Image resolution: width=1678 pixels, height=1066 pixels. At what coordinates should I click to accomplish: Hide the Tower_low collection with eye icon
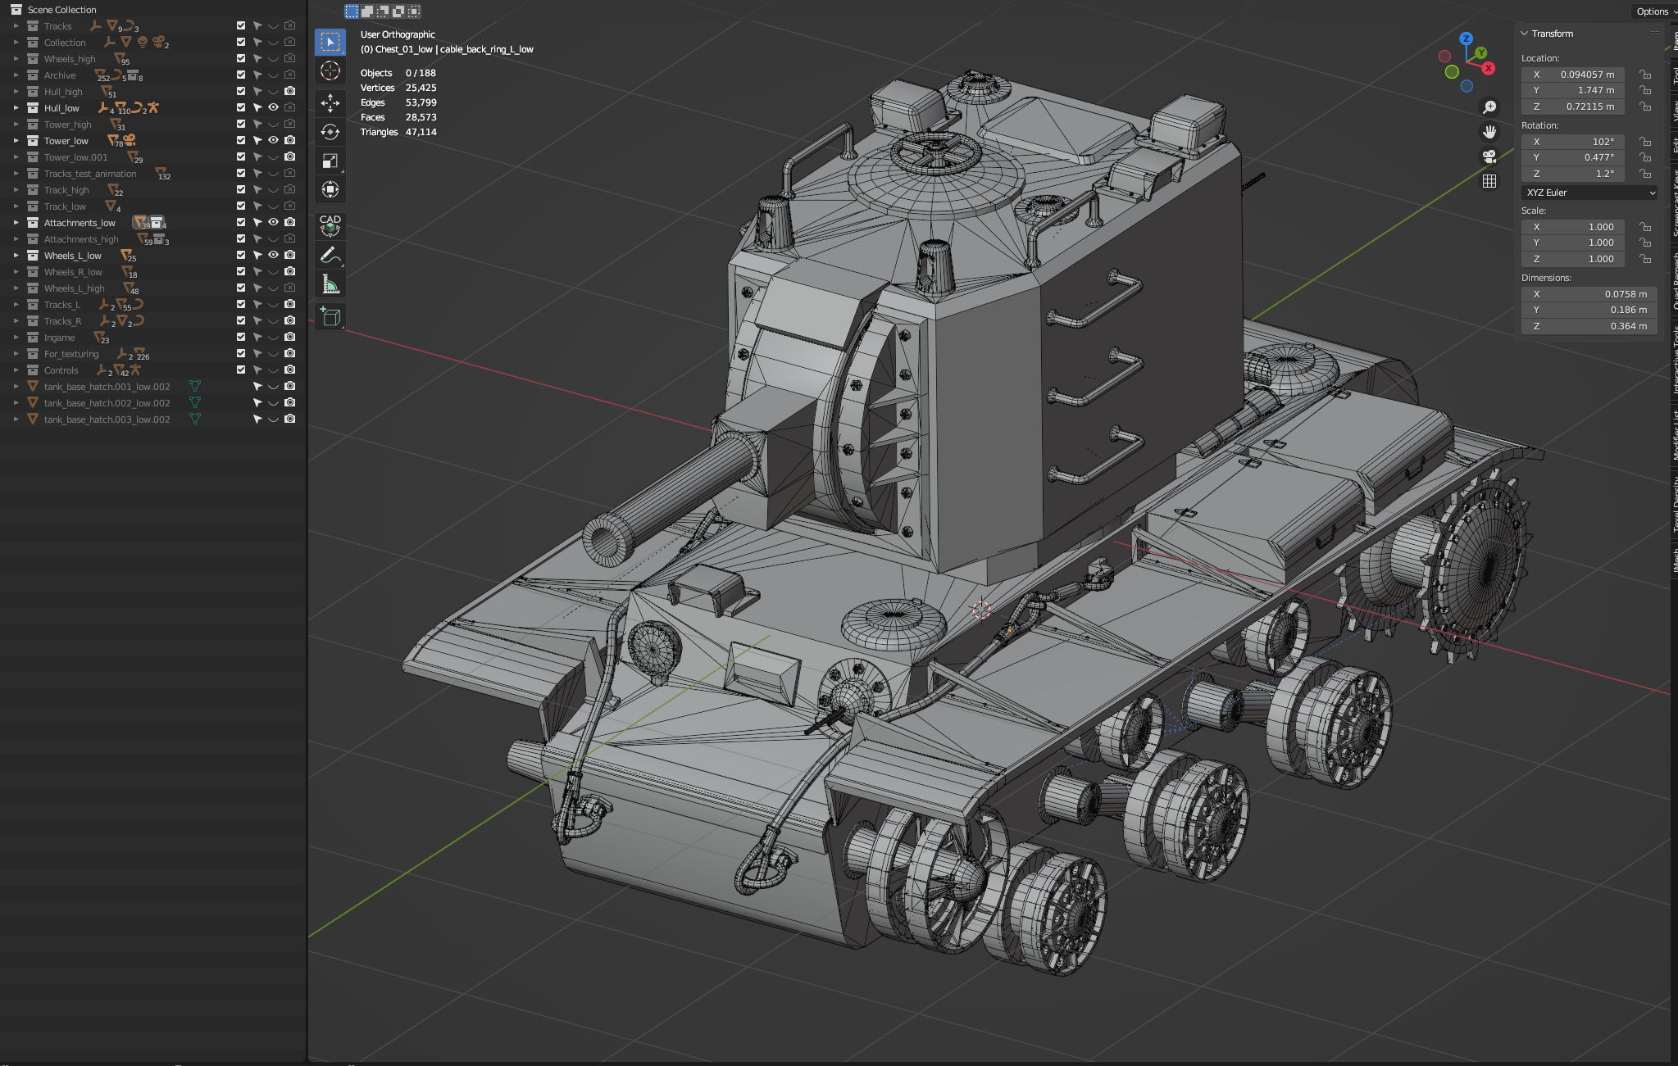[274, 140]
